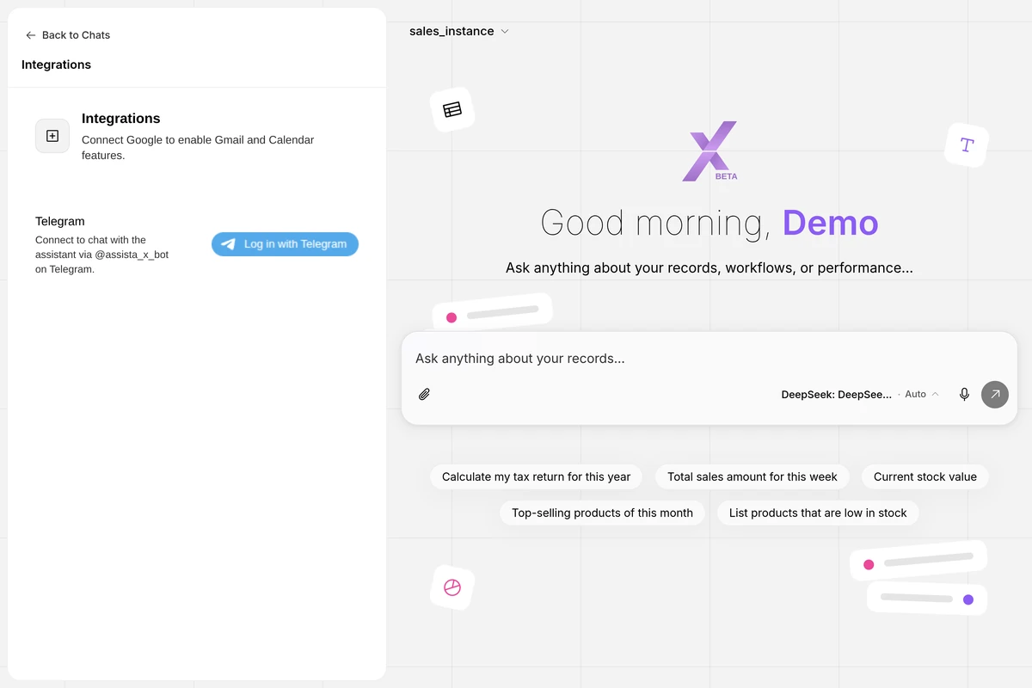Click the Integrations plus-square icon
The height and width of the screenshot is (688, 1032).
pyautogui.click(x=52, y=136)
